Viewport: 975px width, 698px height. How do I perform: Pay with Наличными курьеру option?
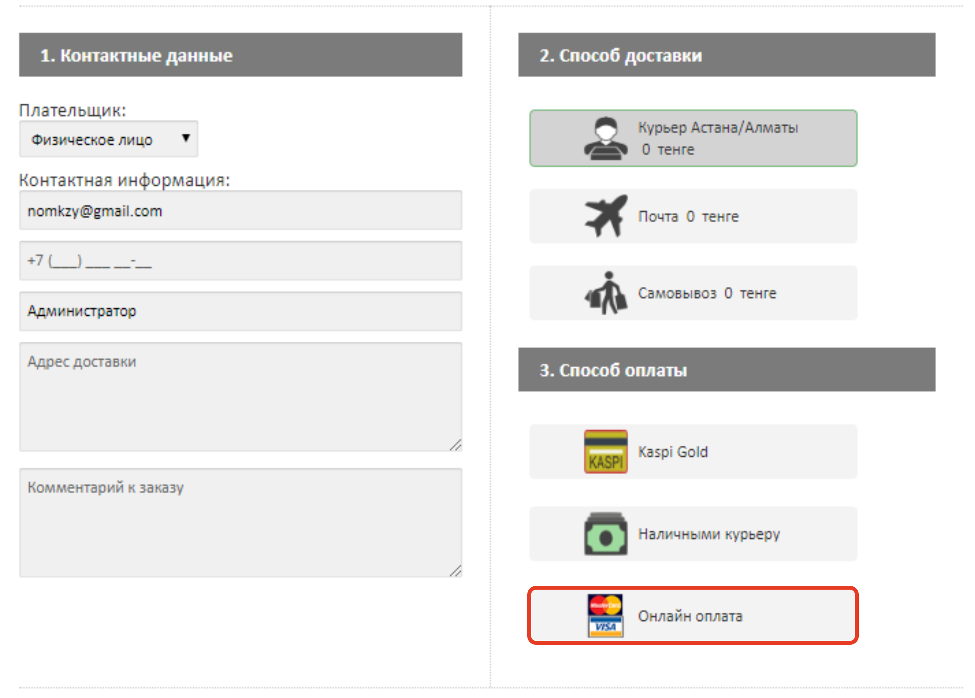[x=693, y=533]
